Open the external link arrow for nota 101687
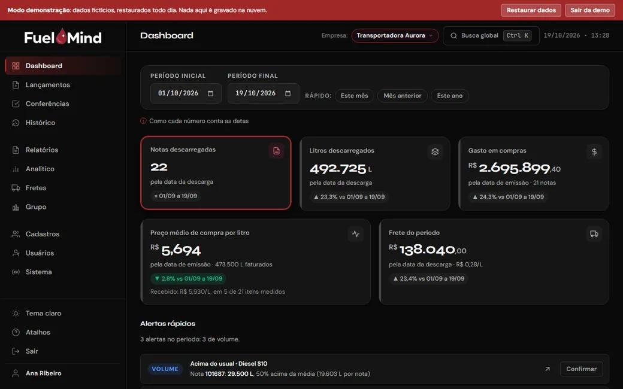623x389 pixels. (x=548, y=369)
